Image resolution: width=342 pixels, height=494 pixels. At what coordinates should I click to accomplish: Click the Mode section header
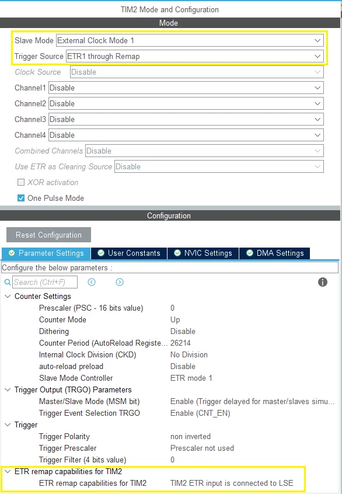(x=170, y=23)
